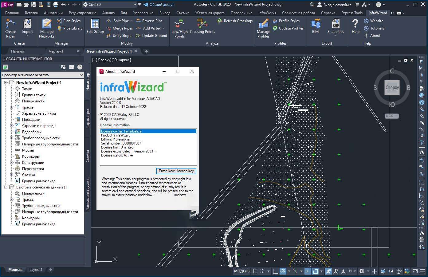
Task: Select the Create Pipes tool
Action: click(x=10, y=28)
